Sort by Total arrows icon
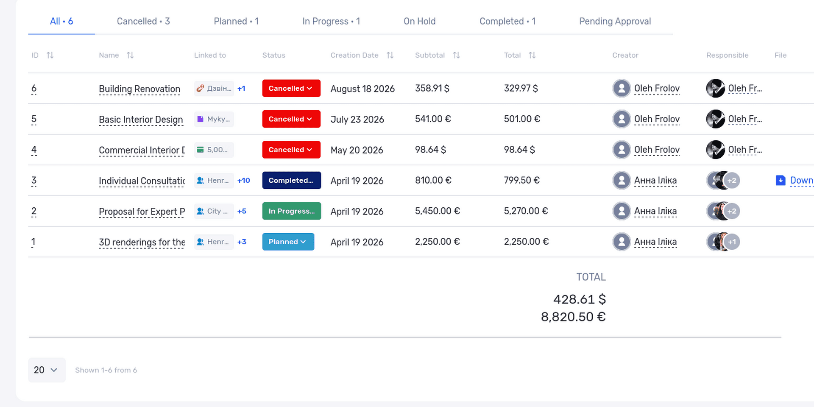 (x=532, y=55)
